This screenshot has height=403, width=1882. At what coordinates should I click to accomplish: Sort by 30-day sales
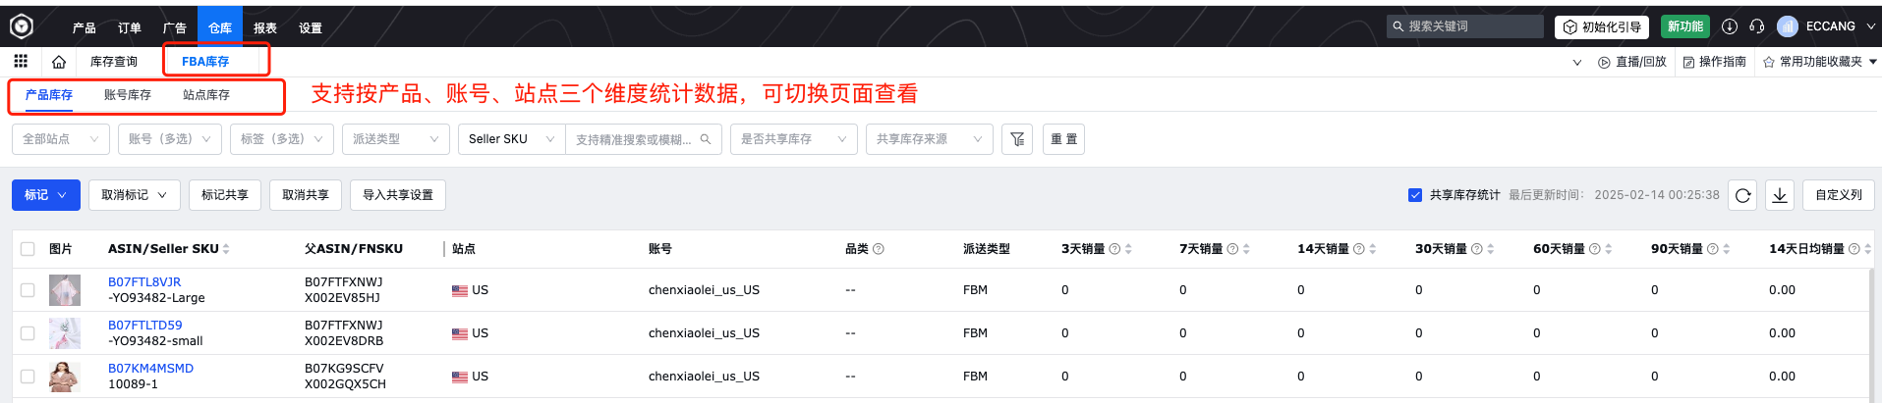pyautogui.click(x=1490, y=249)
